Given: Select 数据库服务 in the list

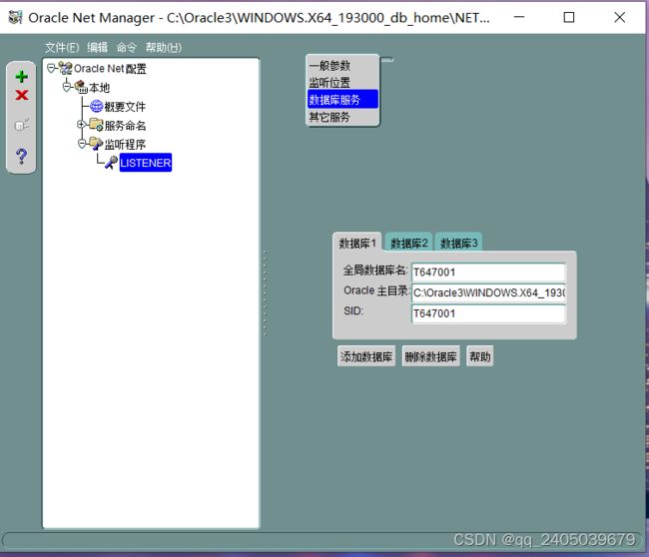Looking at the screenshot, I should pos(342,99).
